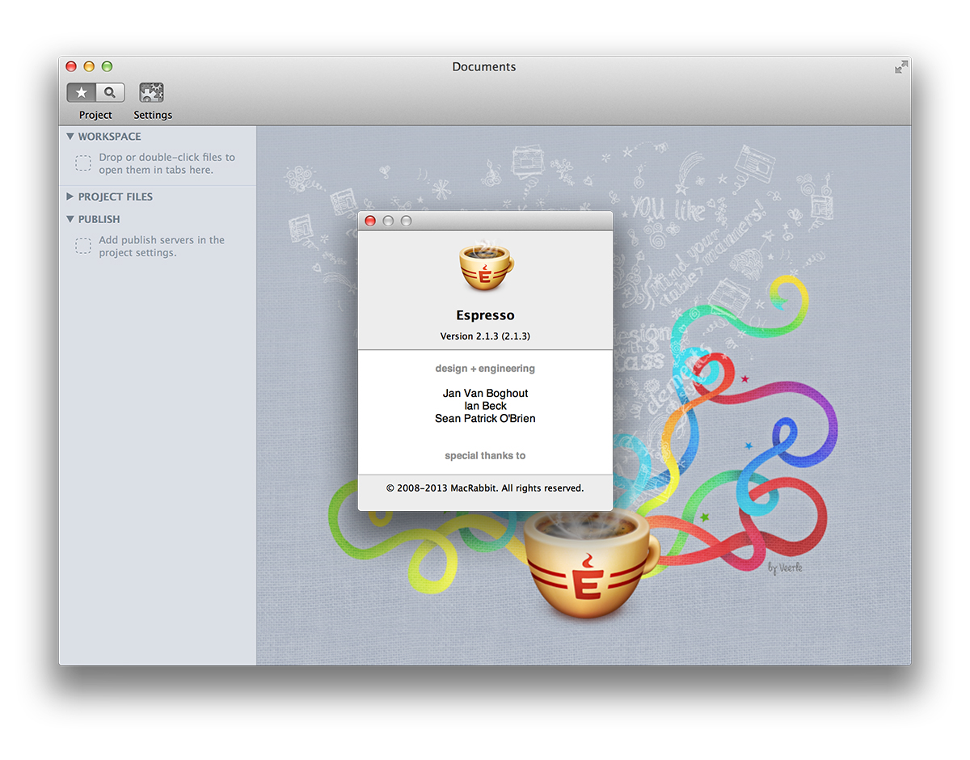970x760 pixels.
Task: Click the dashed box icon under PUBLISH
Action: pos(83,246)
